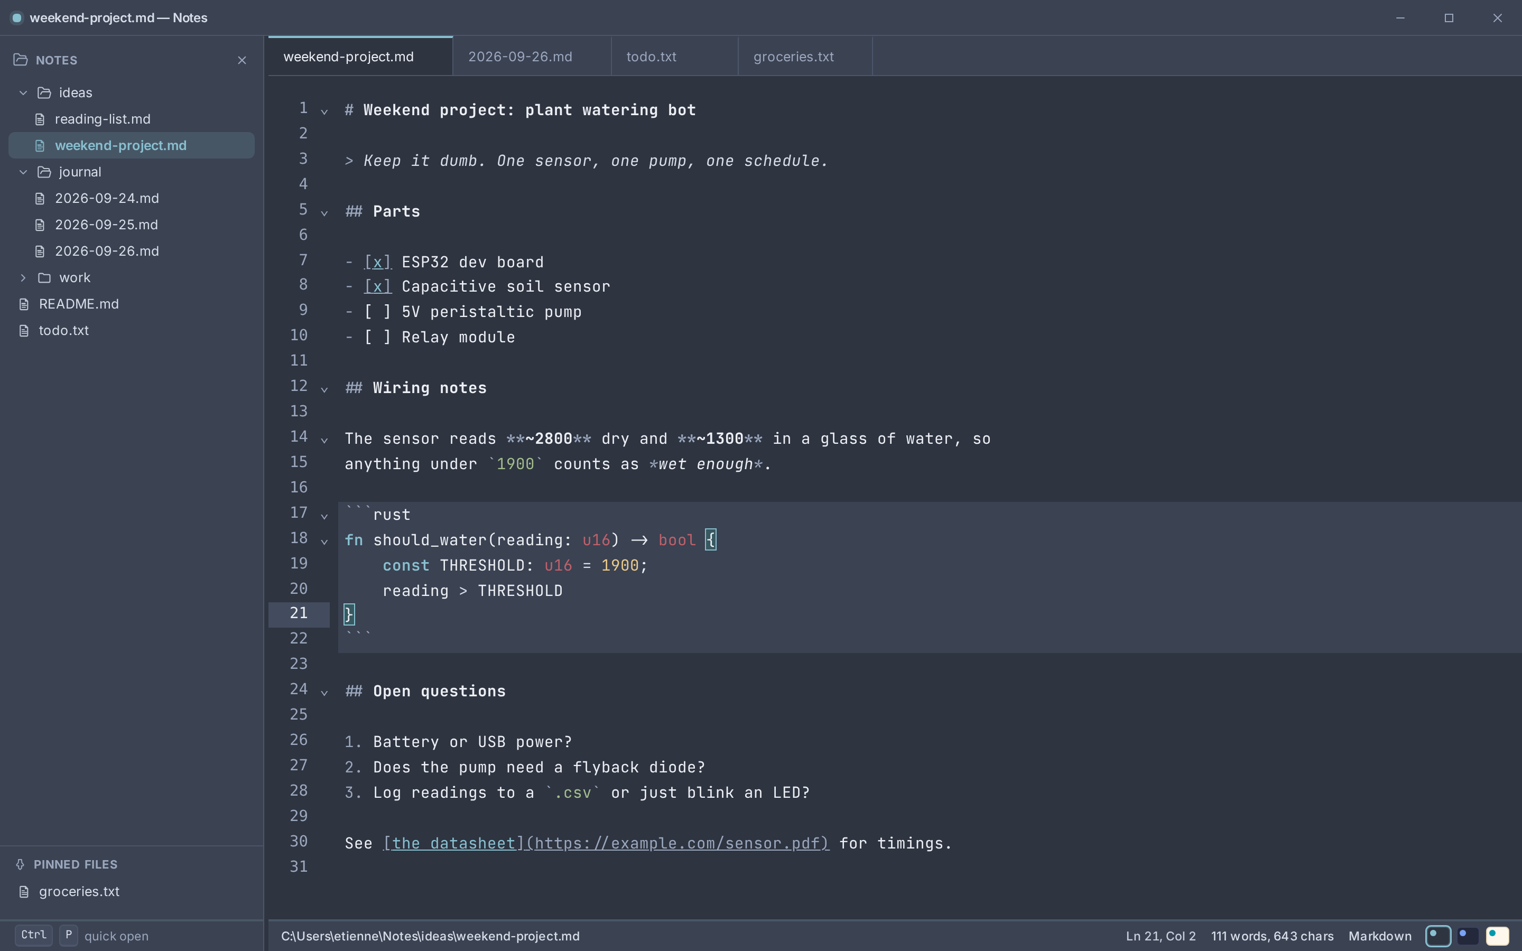Click the 'reading > THRESHOLD' expression line
The image size is (1522, 951).
pyautogui.click(x=472, y=591)
